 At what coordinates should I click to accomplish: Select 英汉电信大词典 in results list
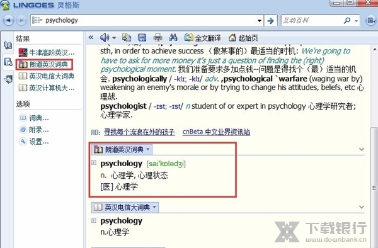click(x=46, y=76)
